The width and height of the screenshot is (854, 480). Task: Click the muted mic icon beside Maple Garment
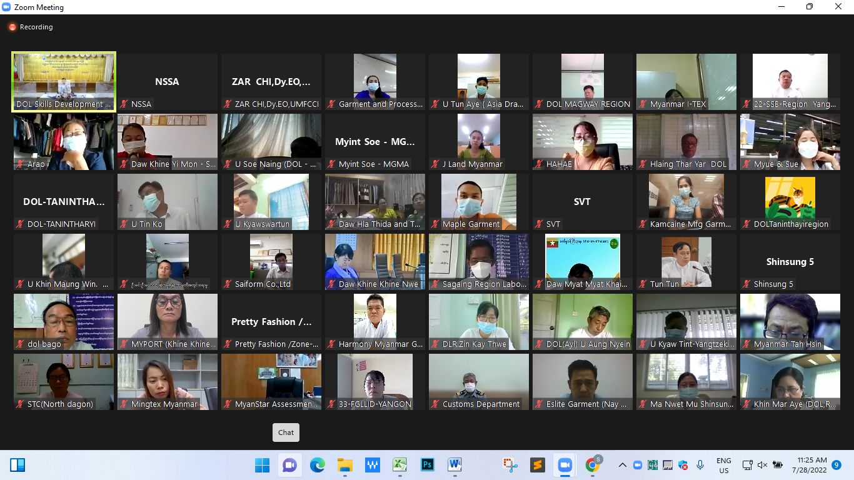coord(436,224)
